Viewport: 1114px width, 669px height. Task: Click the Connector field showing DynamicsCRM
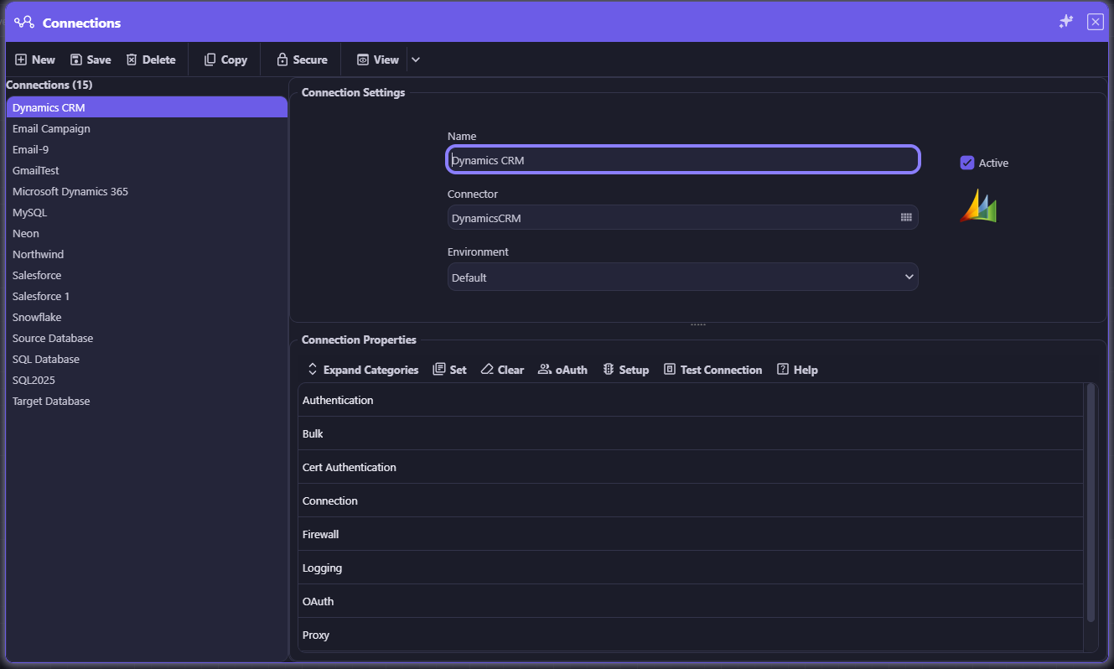coord(682,217)
